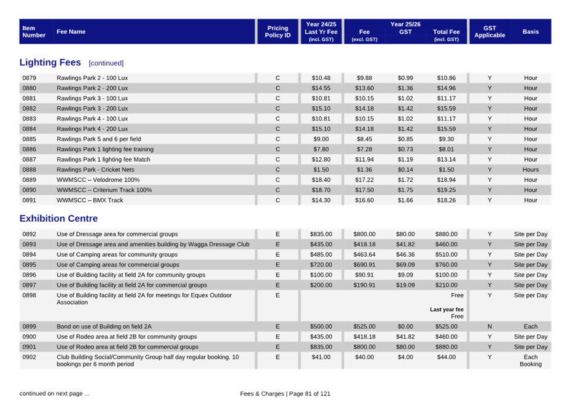Click the "[continued]" label beside Lighting Fees
570x403 pixels.
pyautogui.click(x=106, y=63)
